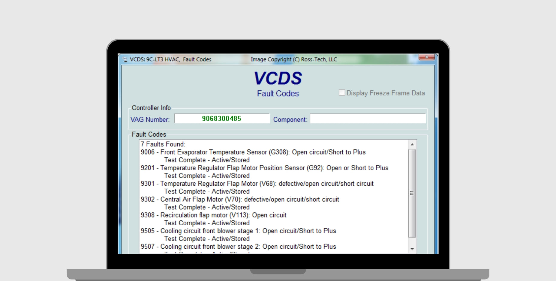Select fault 9301 Temperature Regulator Flap Motor
This screenshot has height=281, width=556.
click(257, 184)
